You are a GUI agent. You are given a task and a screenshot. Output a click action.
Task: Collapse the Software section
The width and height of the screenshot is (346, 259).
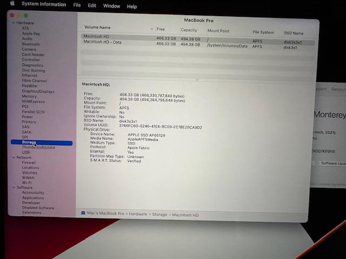click(x=13, y=188)
